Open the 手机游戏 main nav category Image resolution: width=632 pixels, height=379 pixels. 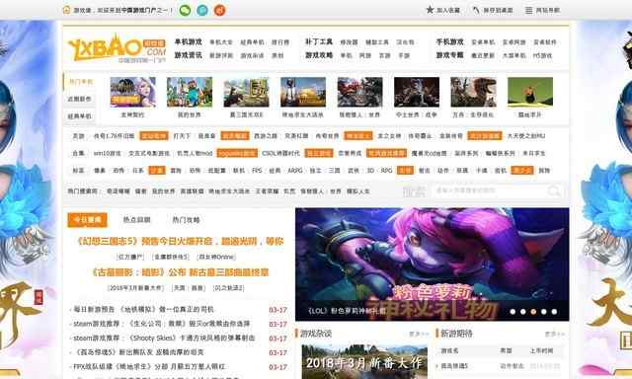coord(450,41)
